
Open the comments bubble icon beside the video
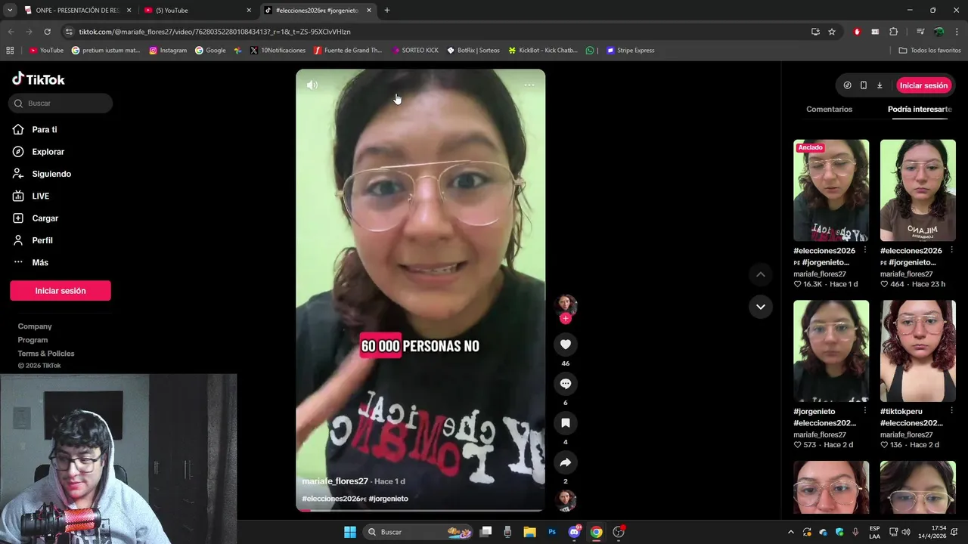tap(565, 384)
